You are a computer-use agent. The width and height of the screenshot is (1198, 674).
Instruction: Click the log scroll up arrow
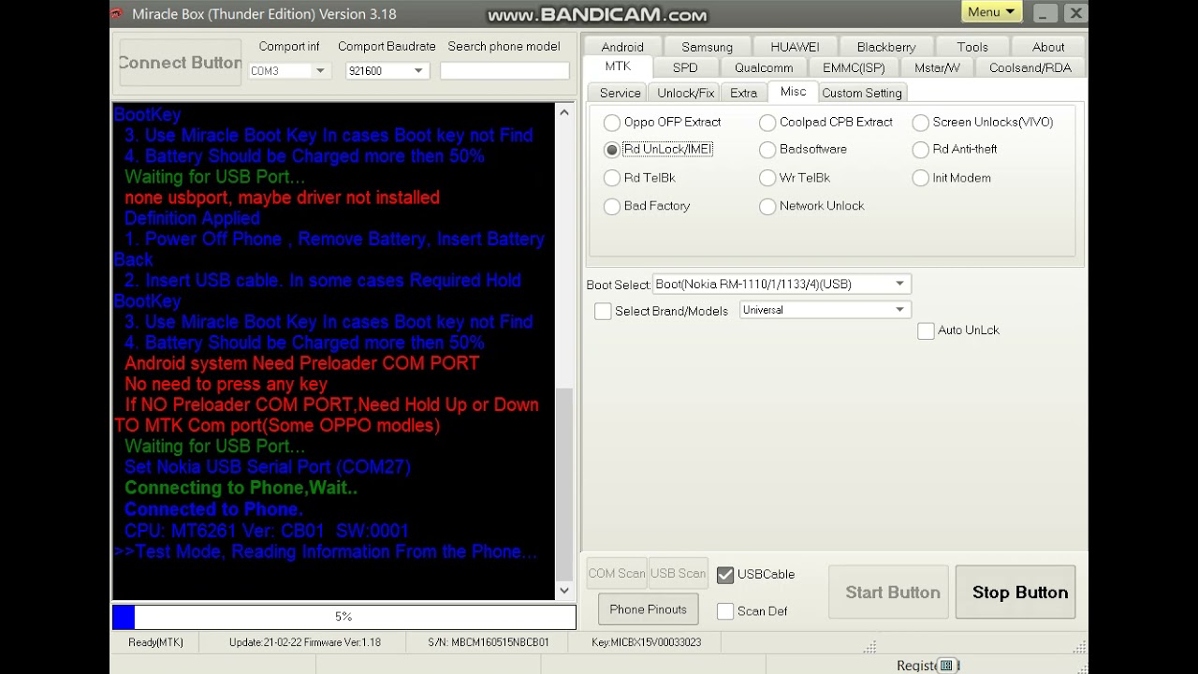click(563, 112)
